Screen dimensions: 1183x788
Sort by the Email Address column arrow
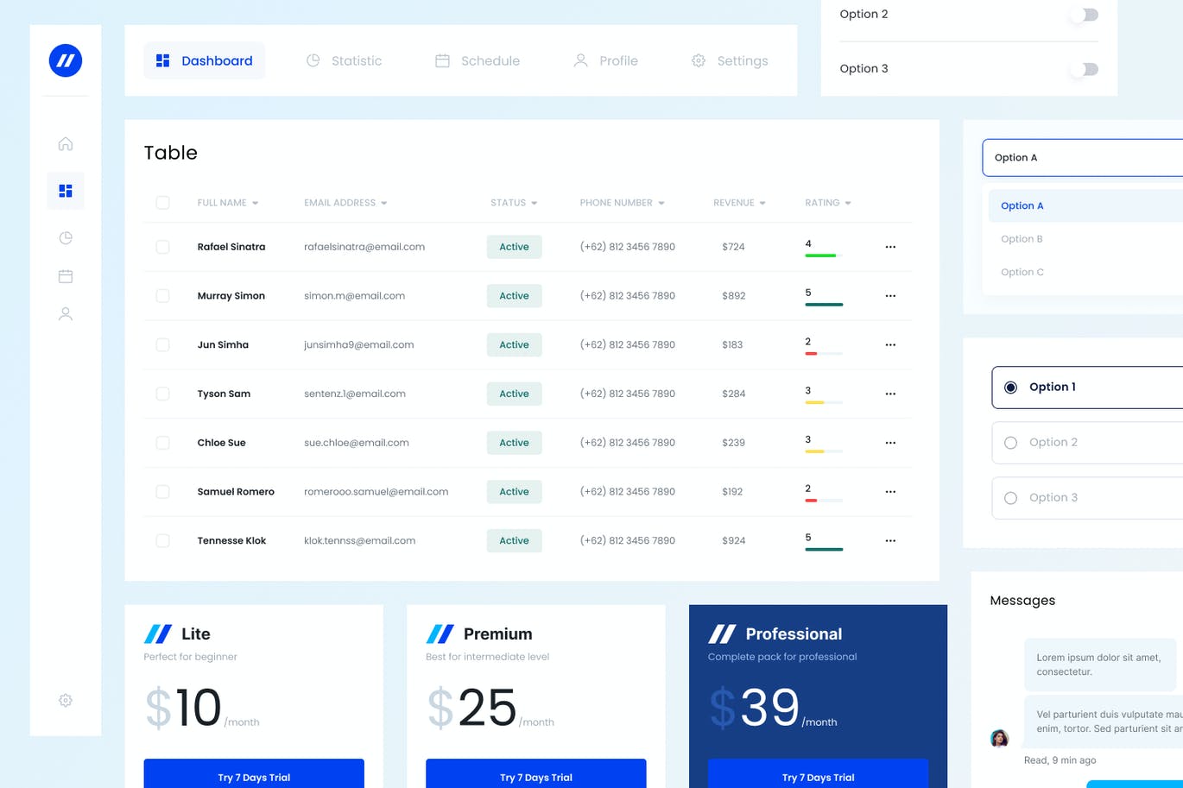383,204
